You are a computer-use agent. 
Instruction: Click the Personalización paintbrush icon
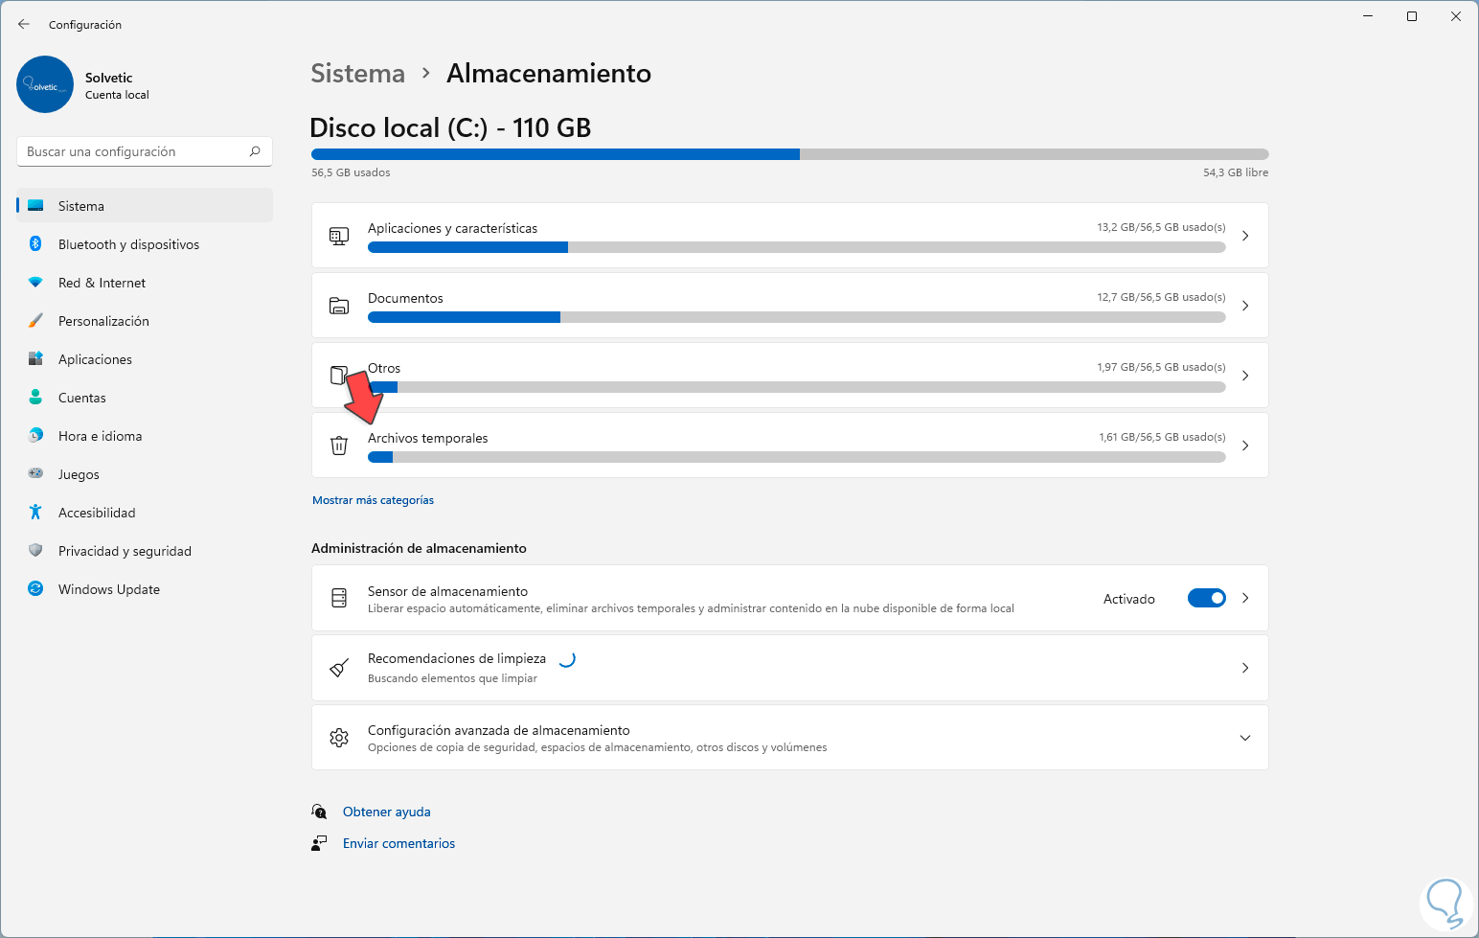(35, 321)
